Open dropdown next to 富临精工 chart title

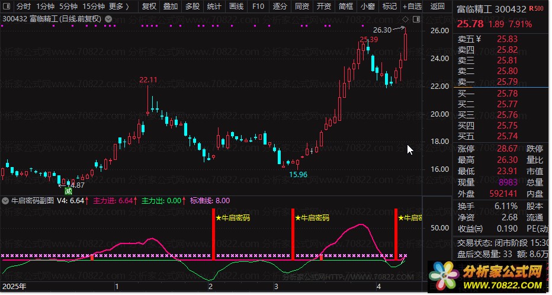pyautogui.click(x=108, y=19)
